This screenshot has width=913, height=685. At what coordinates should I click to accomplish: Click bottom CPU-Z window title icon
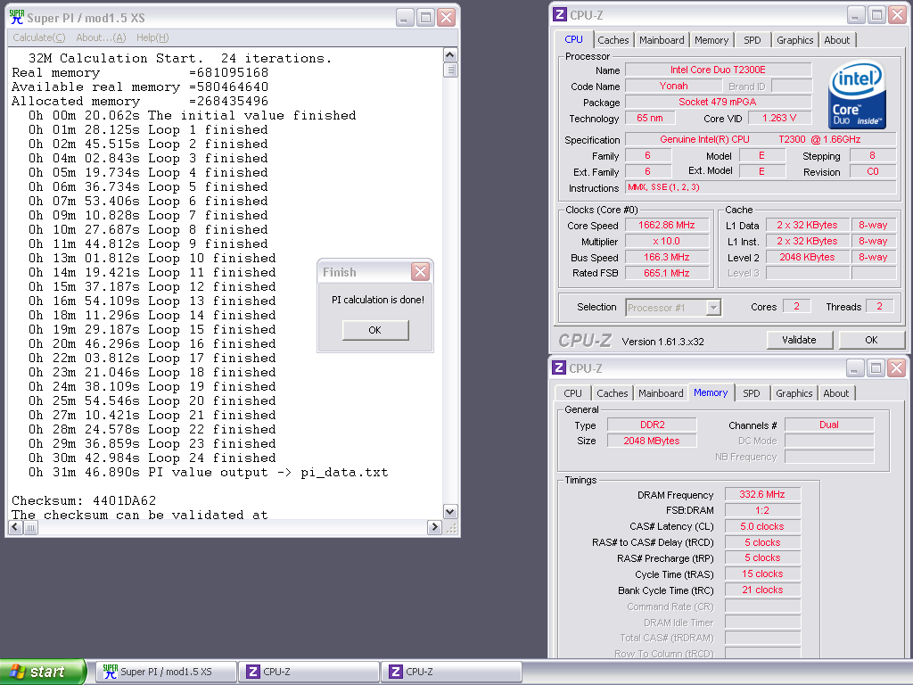(558, 367)
